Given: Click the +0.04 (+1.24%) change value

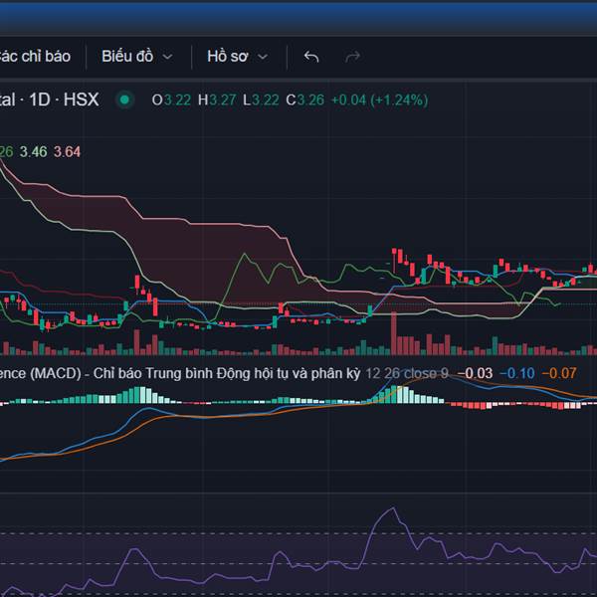Looking at the screenshot, I should (379, 99).
